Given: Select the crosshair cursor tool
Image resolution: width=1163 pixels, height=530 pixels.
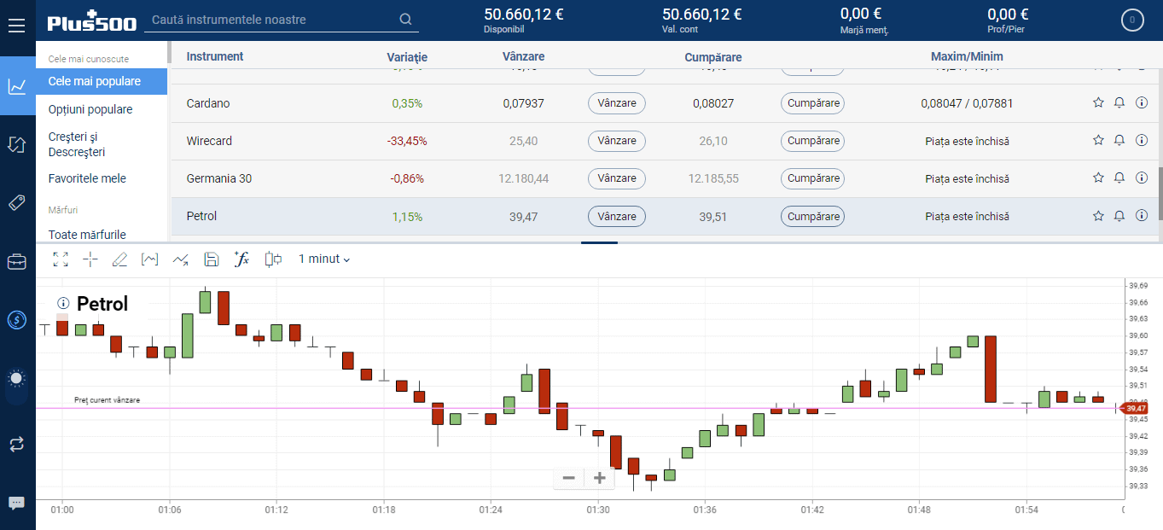Looking at the screenshot, I should tap(90, 259).
